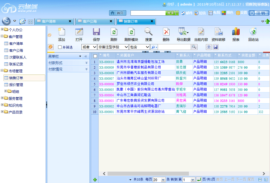Click the 注销 logout button
270x183 pixels.
pos(259,13)
